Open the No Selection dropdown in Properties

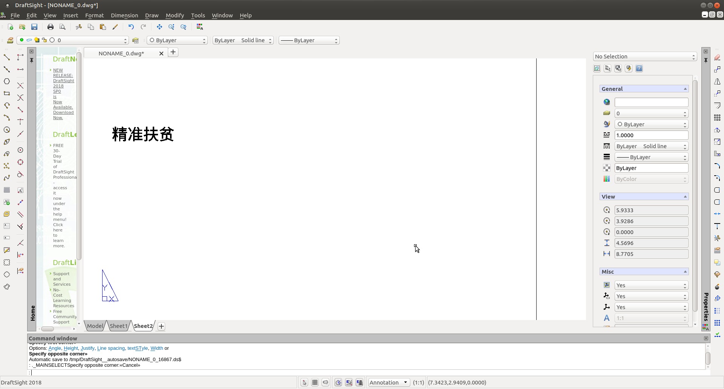[645, 57]
